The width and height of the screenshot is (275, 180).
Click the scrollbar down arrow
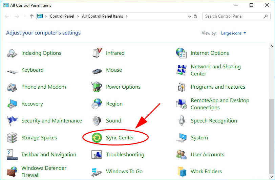[272, 177]
